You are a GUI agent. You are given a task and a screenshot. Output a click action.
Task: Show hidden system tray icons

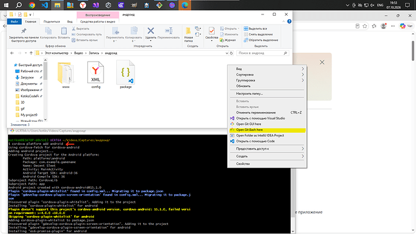[347, 5]
